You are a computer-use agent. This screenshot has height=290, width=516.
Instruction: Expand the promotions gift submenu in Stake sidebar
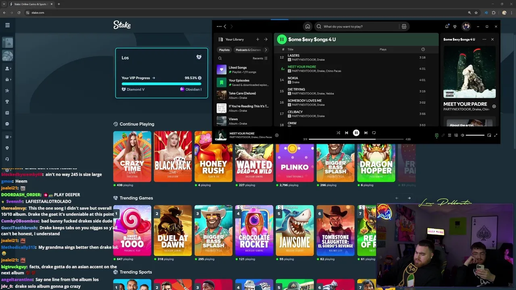pos(8,80)
